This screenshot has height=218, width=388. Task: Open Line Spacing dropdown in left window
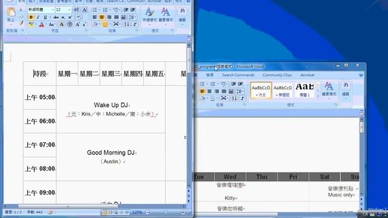click(x=132, y=17)
